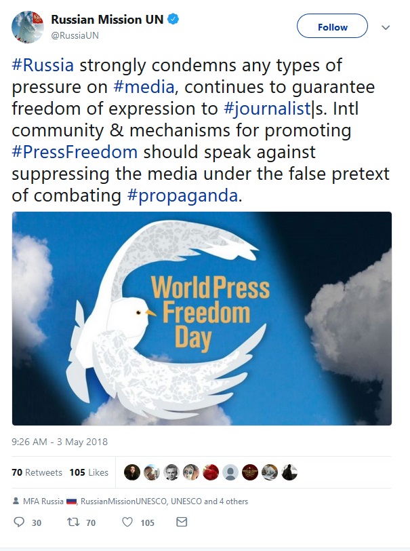Click first liker avatar in likes row
Screen dimensions: 410x551
(x=132, y=472)
